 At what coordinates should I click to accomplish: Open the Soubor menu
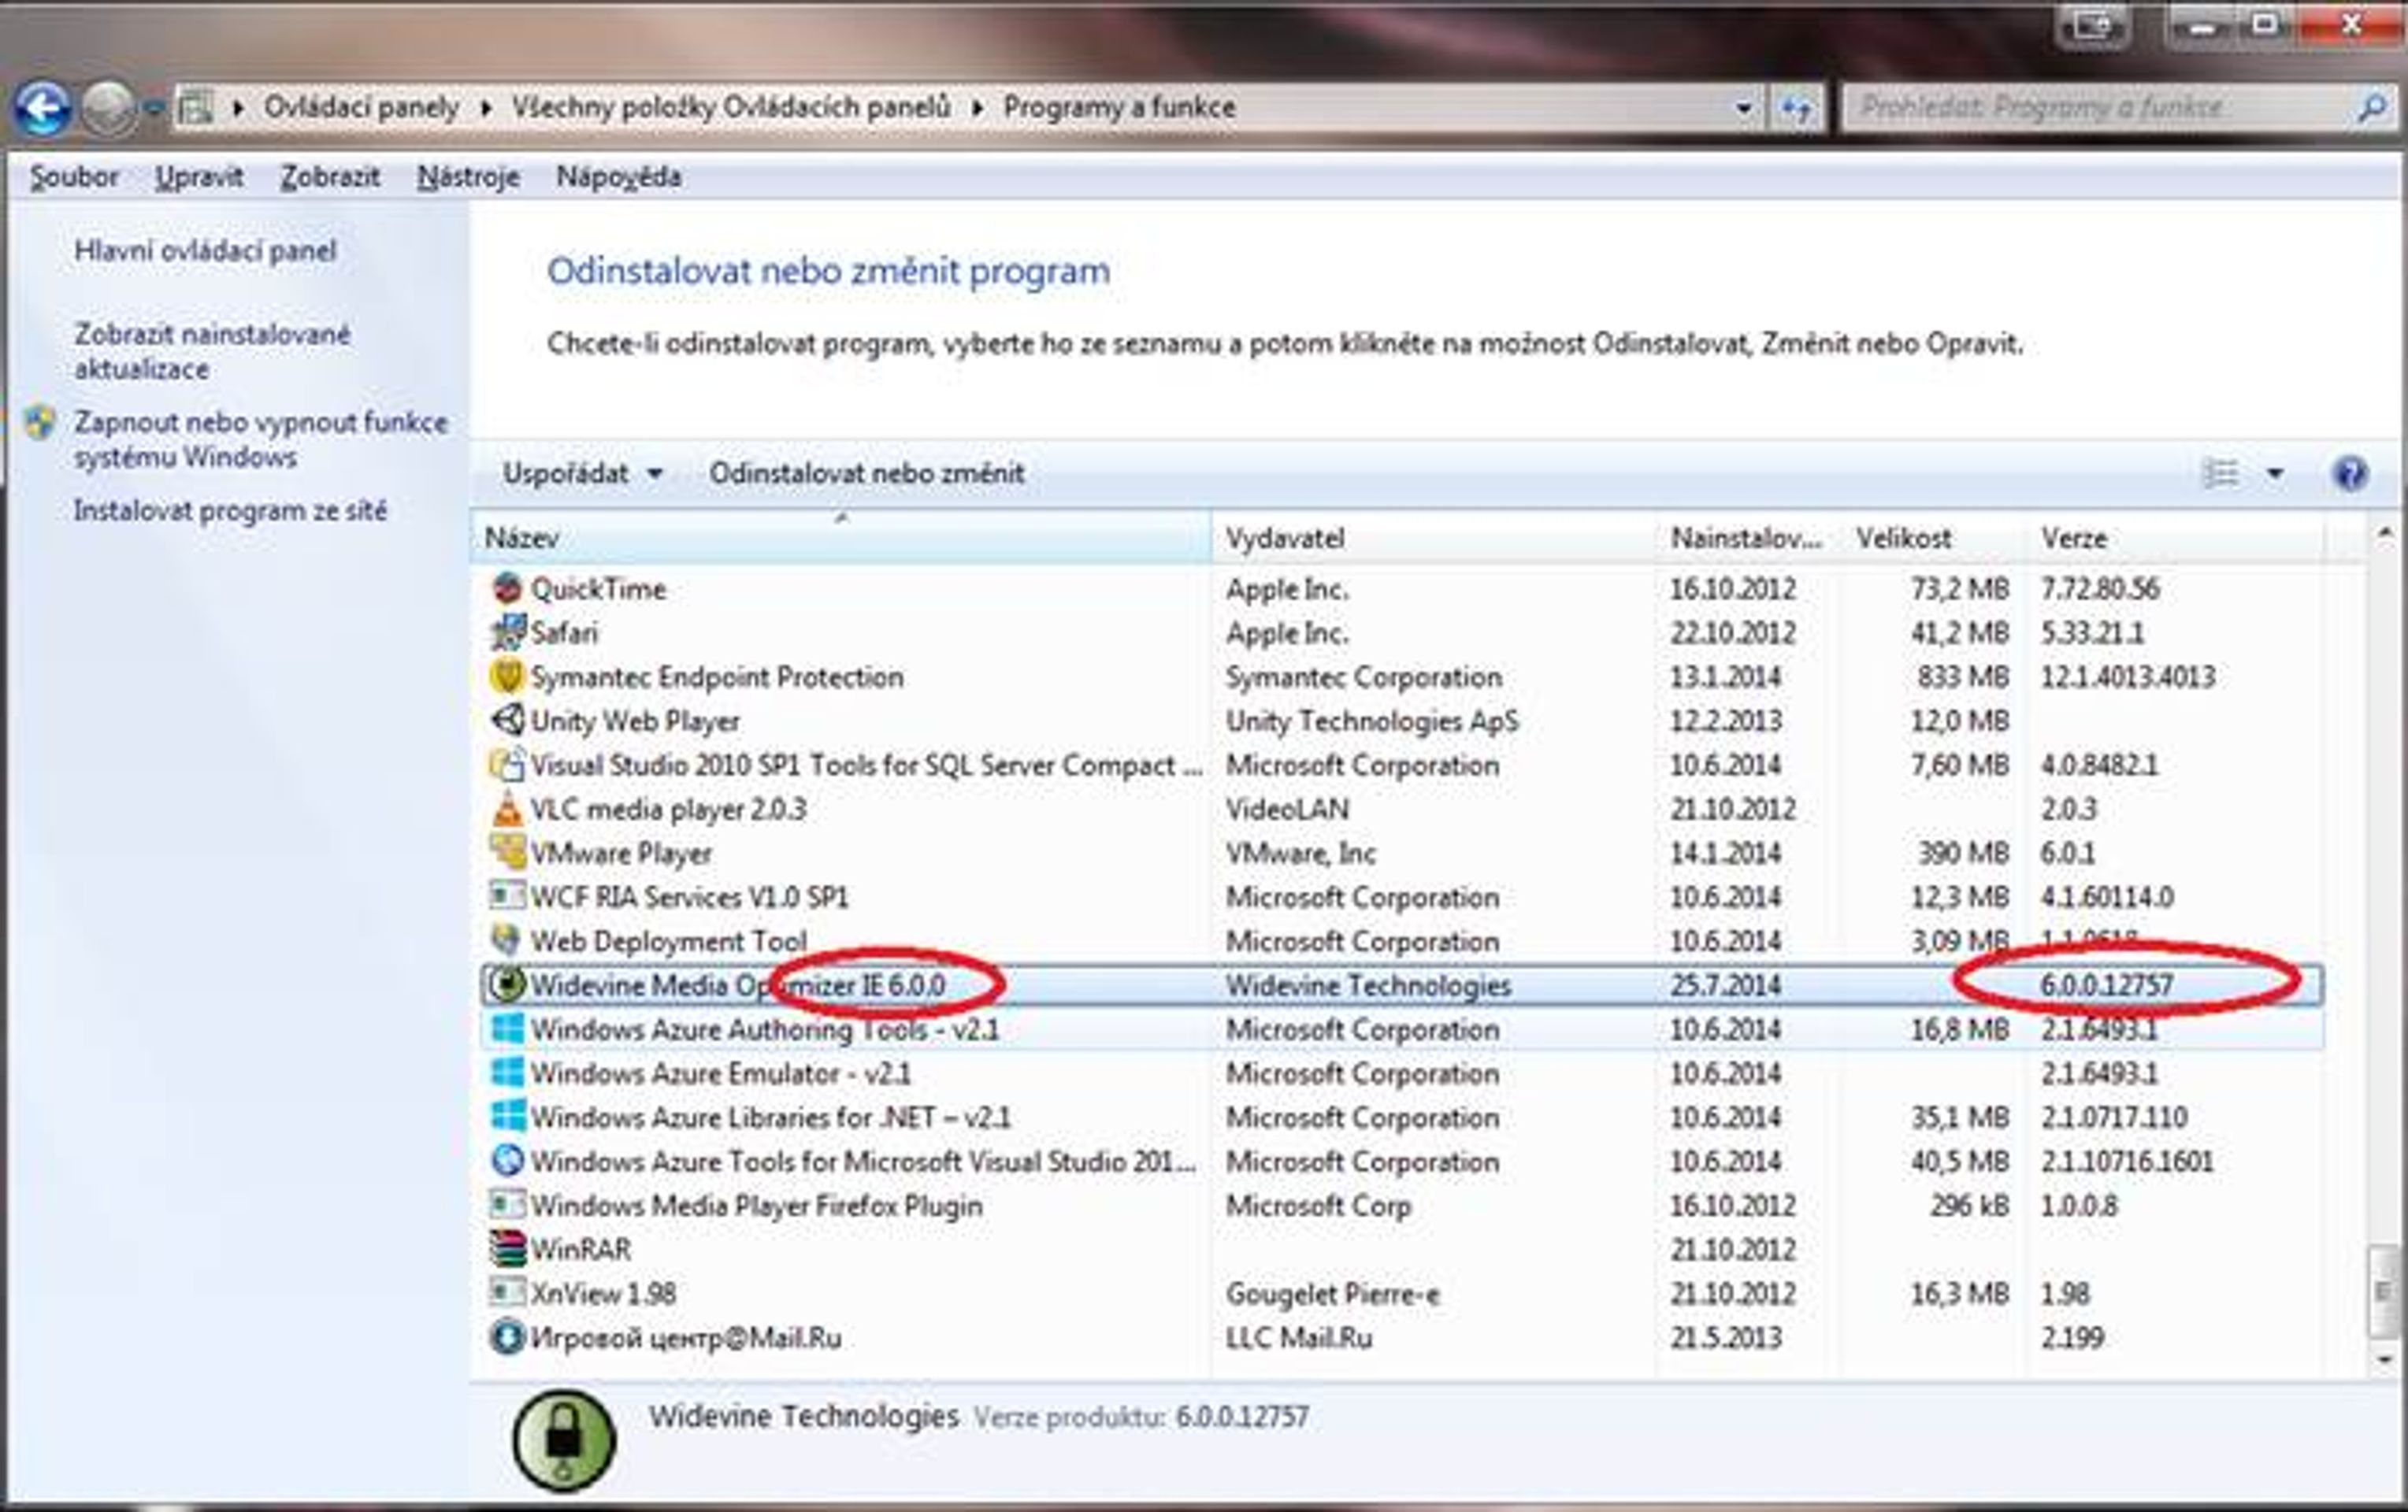click(74, 177)
